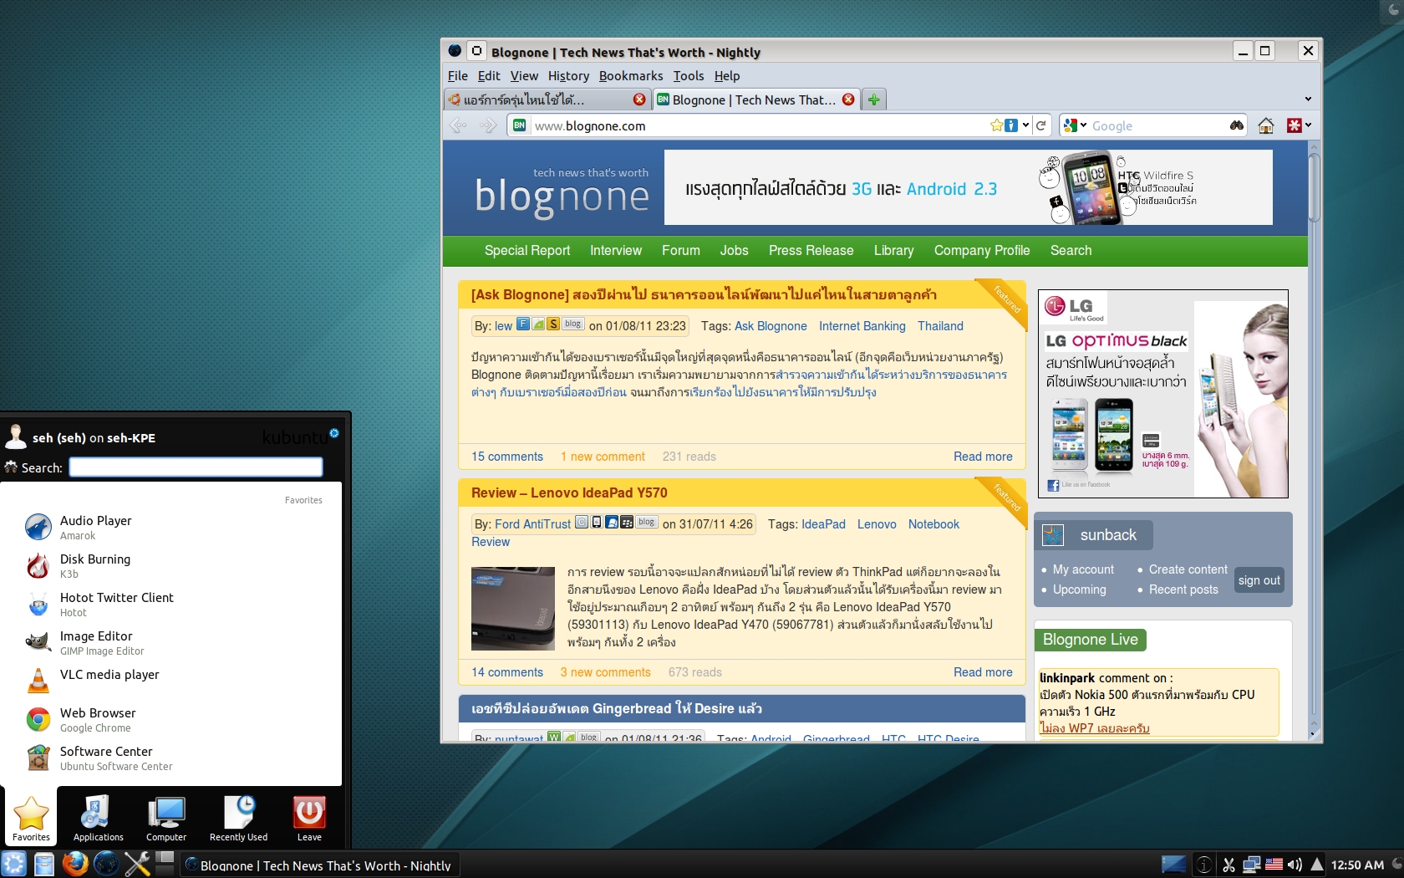1404x878 pixels.
Task: Open the address bar history dropdown arrow
Action: [1025, 125]
